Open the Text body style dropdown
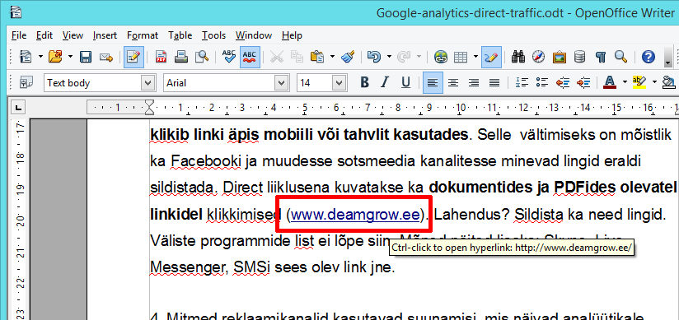The height and width of the screenshot is (320, 679). click(148, 82)
